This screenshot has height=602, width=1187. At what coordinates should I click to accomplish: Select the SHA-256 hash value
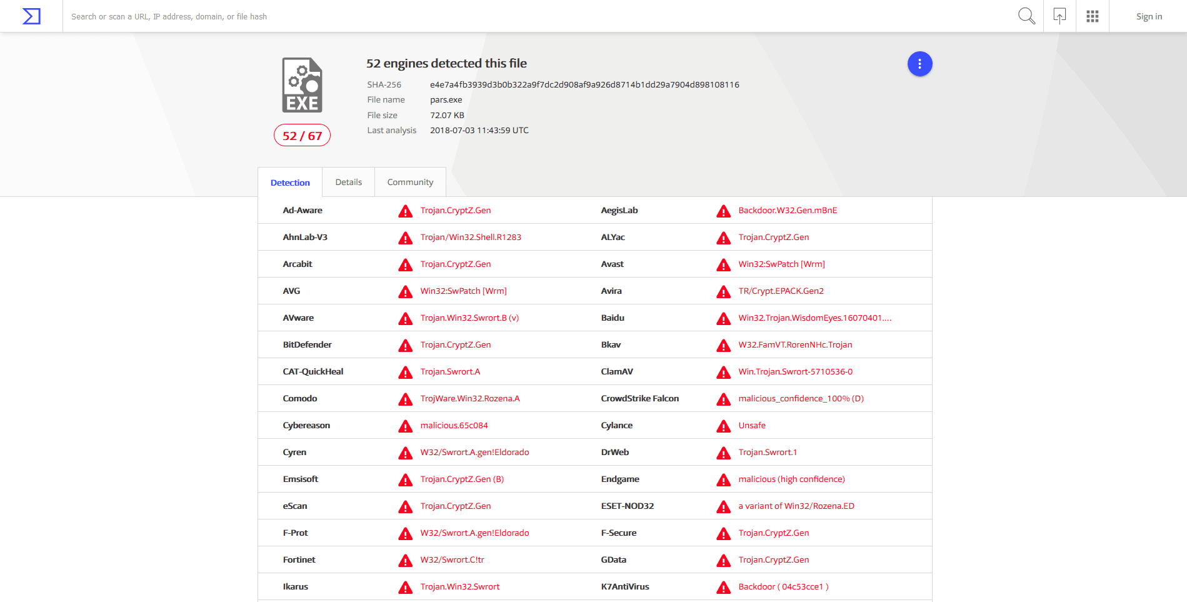tap(584, 85)
